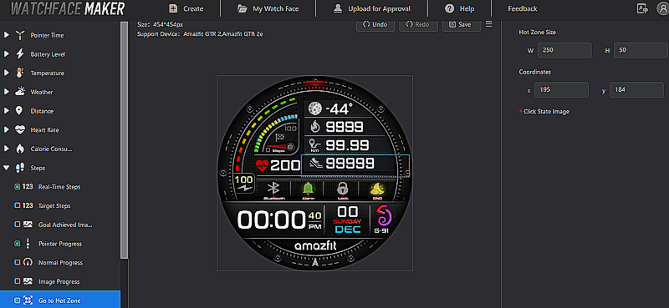Image resolution: width=669 pixels, height=308 pixels.
Task: Expand the Calorie Consumption section arrow
Action: click(x=7, y=149)
